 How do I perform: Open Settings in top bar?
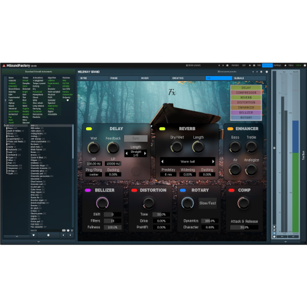click(x=278, y=66)
